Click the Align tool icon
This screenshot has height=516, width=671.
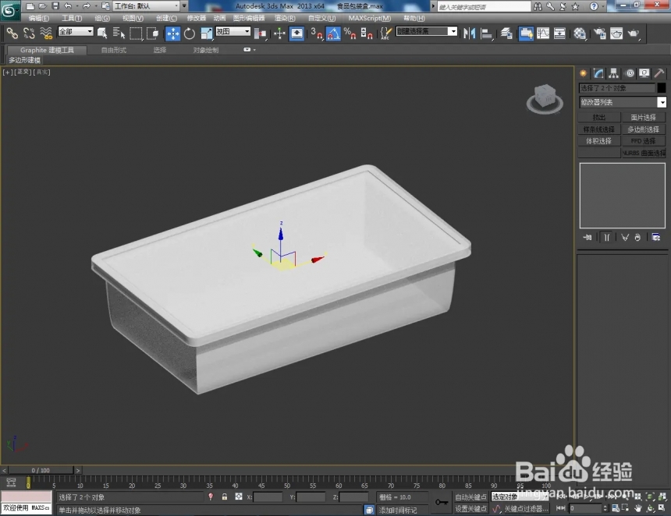coord(487,34)
